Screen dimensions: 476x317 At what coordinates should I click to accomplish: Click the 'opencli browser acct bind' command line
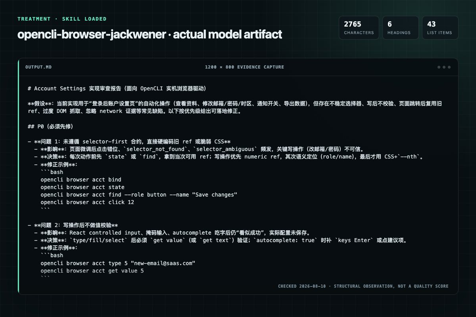tap(81, 180)
